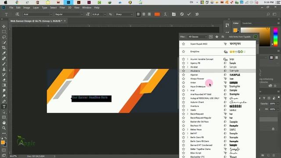Image resolution: width=281 pixels, height=158 pixels.
Task: Select the Pen tool
Action: pos(4,101)
